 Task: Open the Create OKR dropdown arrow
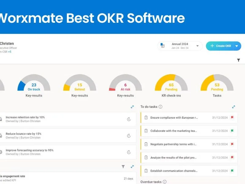(236, 46)
